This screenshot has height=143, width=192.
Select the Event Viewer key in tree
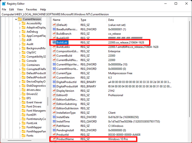pyautogui.click(x=34, y=102)
